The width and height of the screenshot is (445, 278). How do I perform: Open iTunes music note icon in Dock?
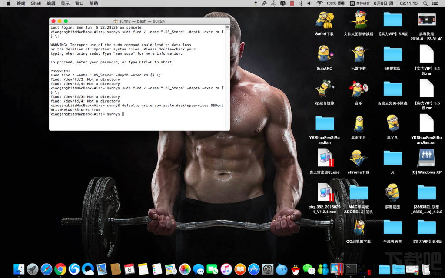tap(226, 269)
